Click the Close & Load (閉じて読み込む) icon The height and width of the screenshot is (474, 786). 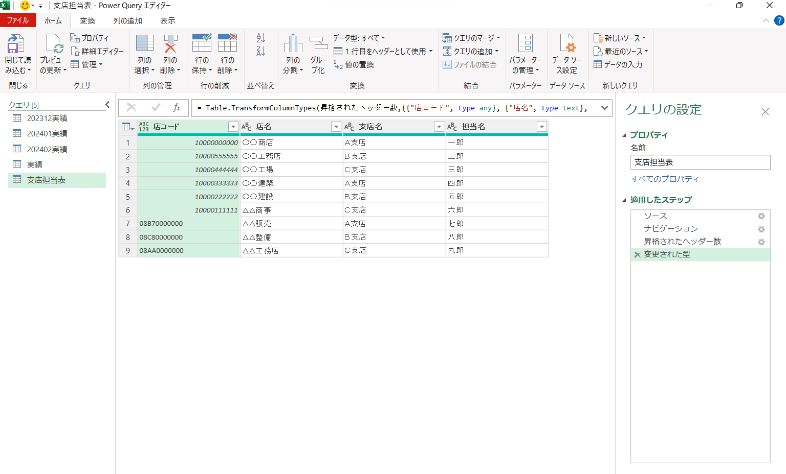click(x=17, y=44)
